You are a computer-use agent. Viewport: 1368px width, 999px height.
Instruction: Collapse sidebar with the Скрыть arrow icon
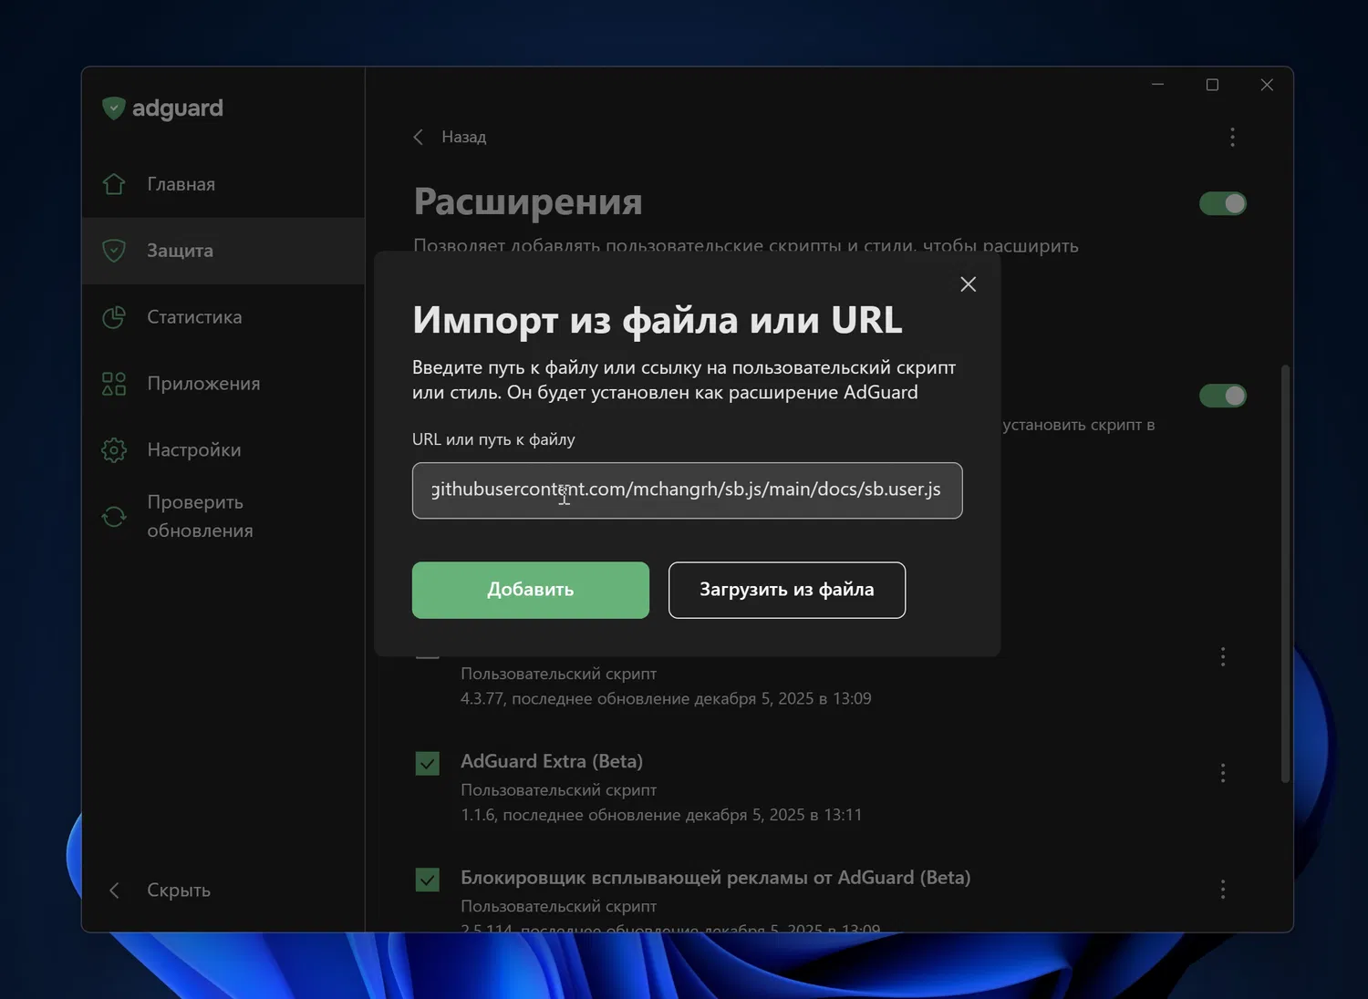114,891
